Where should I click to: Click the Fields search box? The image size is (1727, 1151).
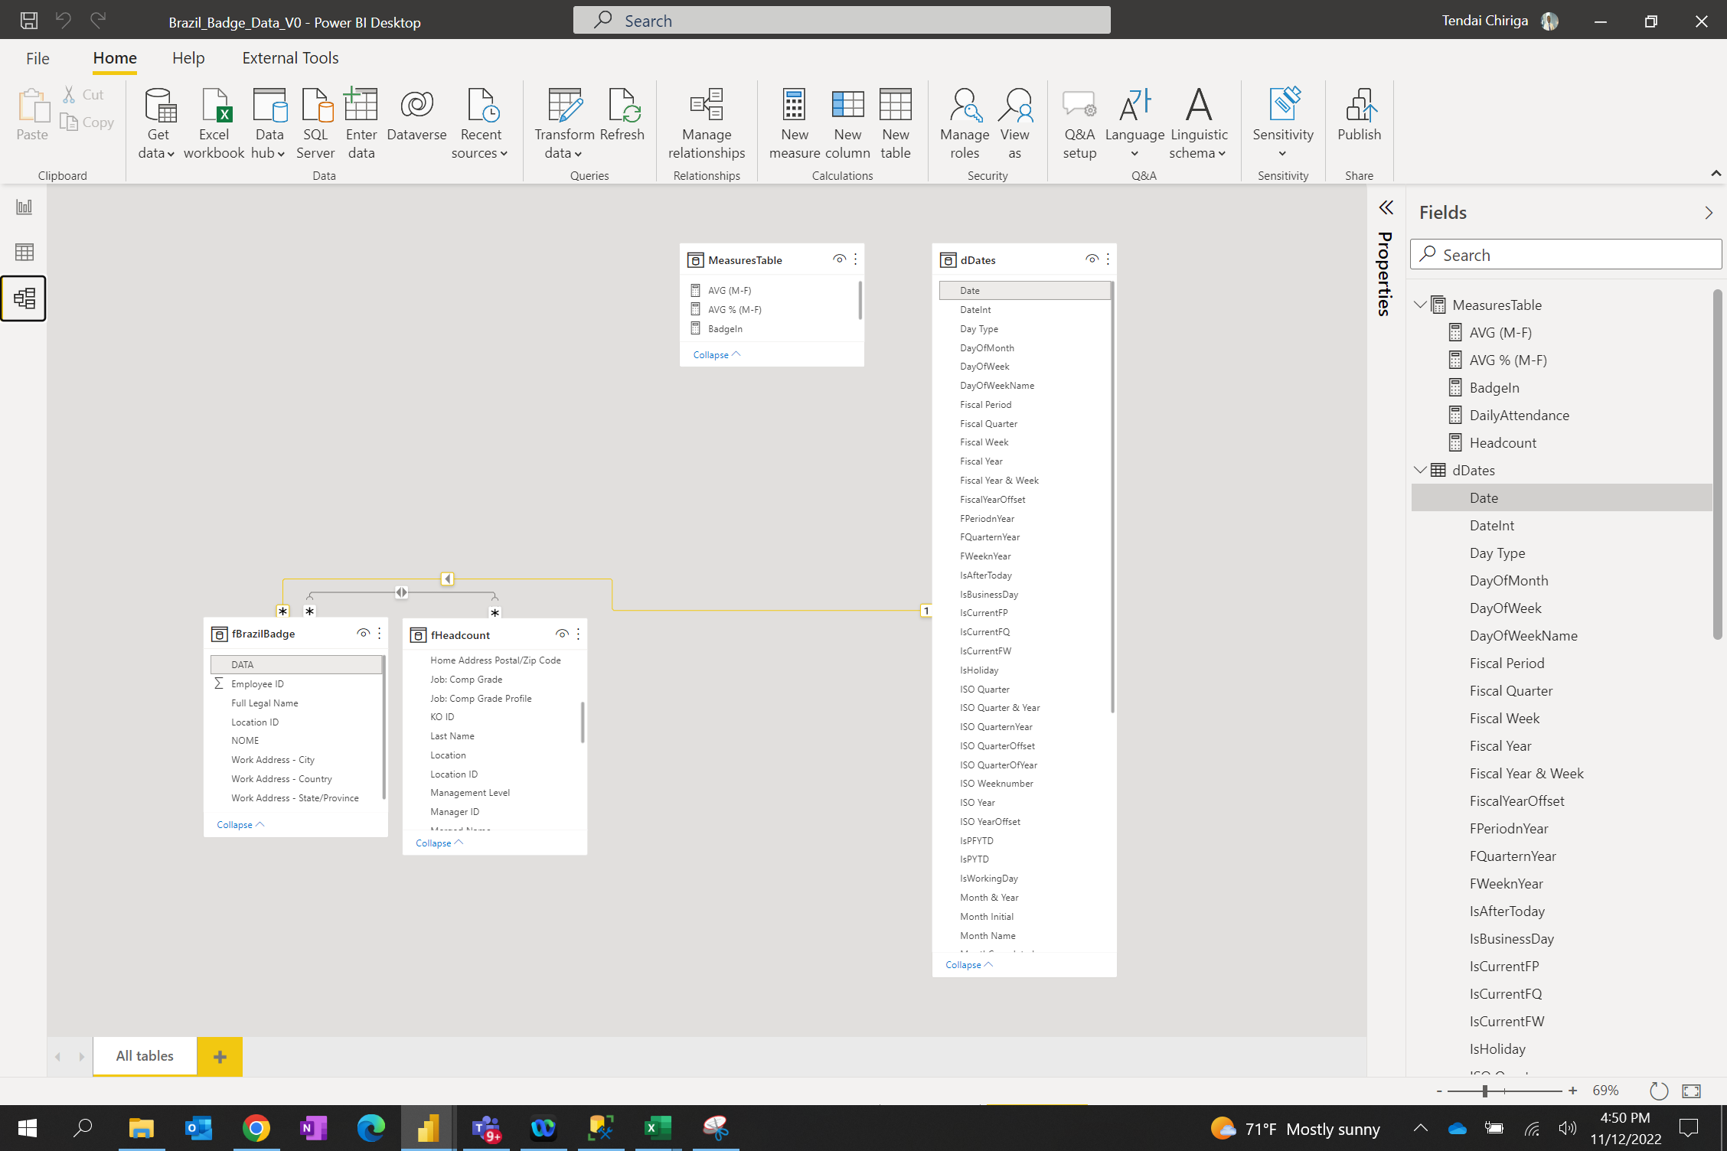1566,255
